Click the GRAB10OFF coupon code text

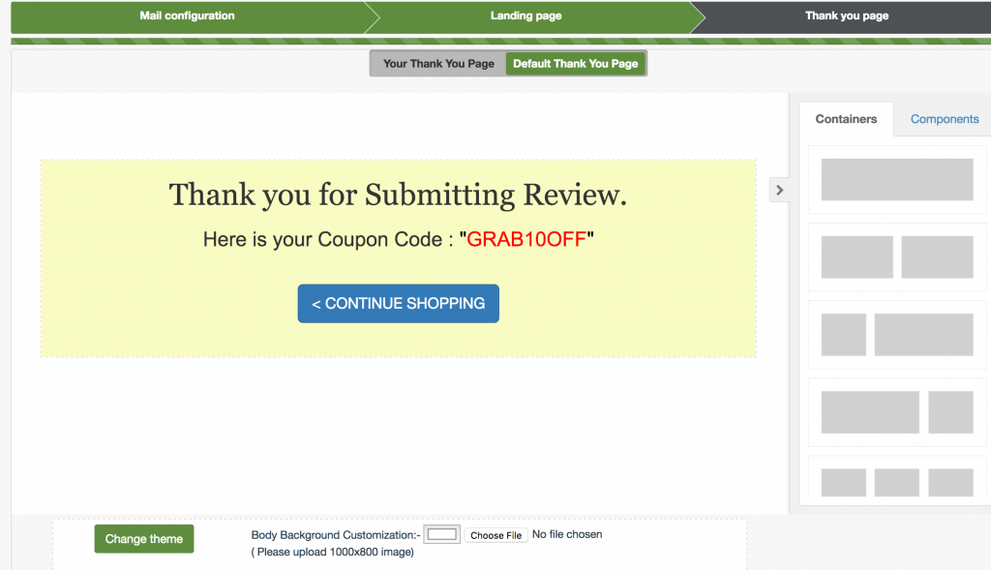coord(526,239)
